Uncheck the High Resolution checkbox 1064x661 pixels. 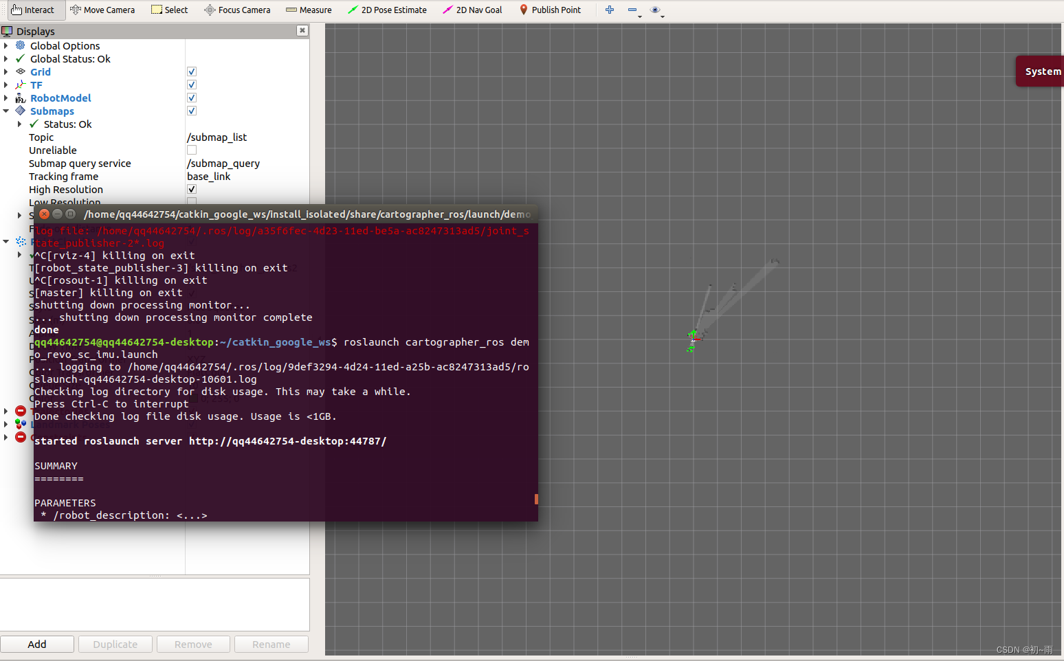192,189
